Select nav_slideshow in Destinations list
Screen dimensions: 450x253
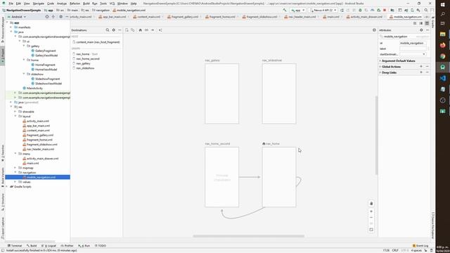pyautogui.click(x=85, y=68)
